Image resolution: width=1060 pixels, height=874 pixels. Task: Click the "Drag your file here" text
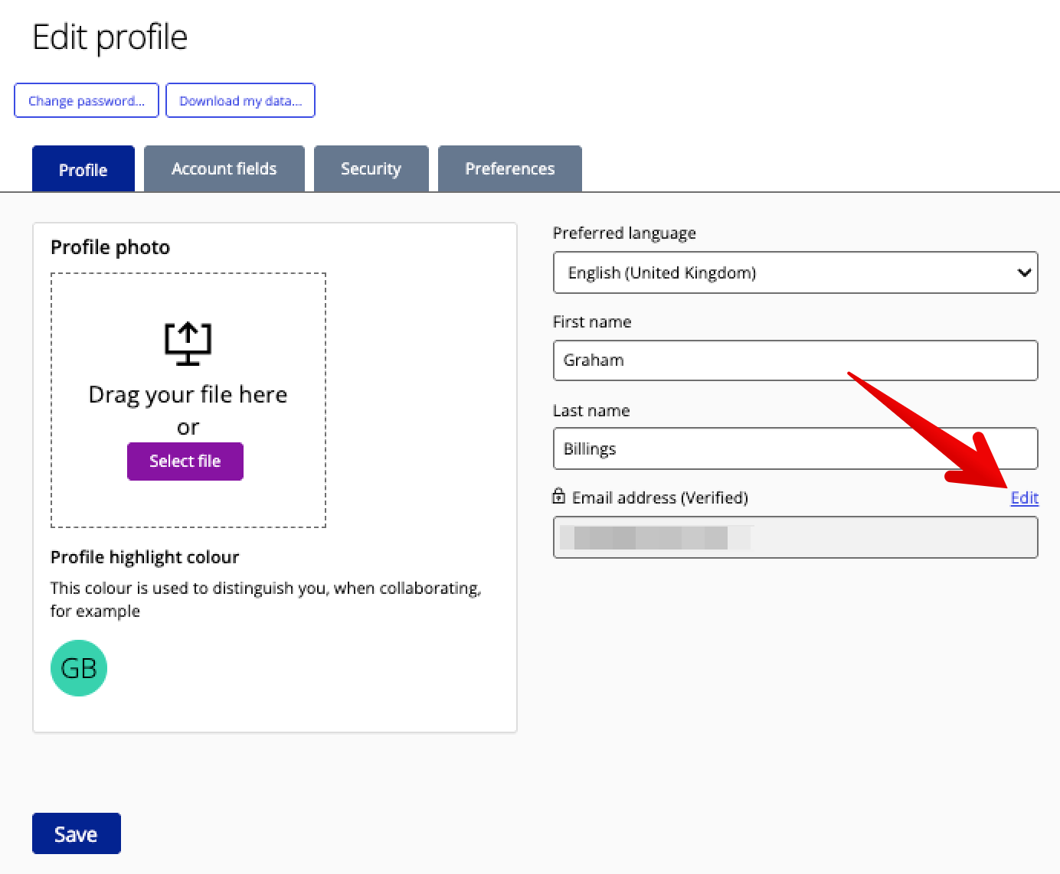point(188,395)
